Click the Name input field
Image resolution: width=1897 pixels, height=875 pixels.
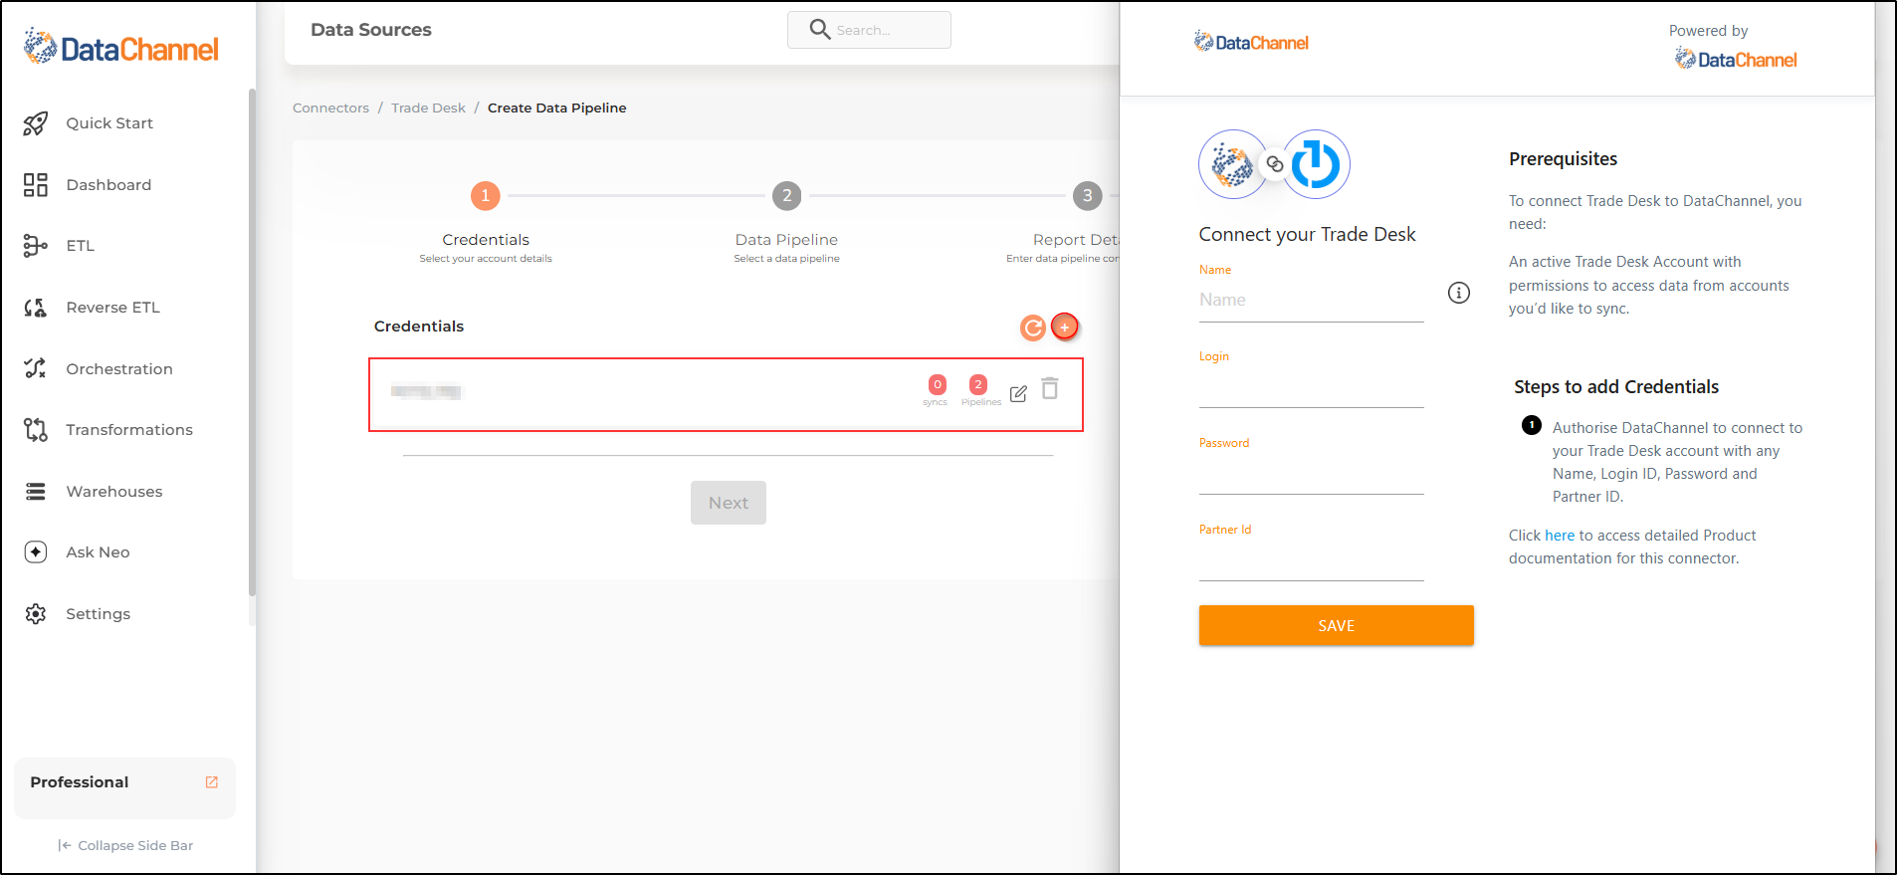(x=1312, y=301)
